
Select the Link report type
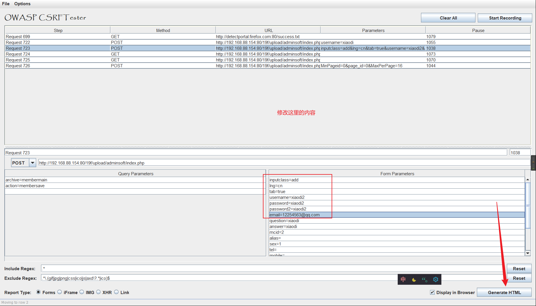(116, 292)
